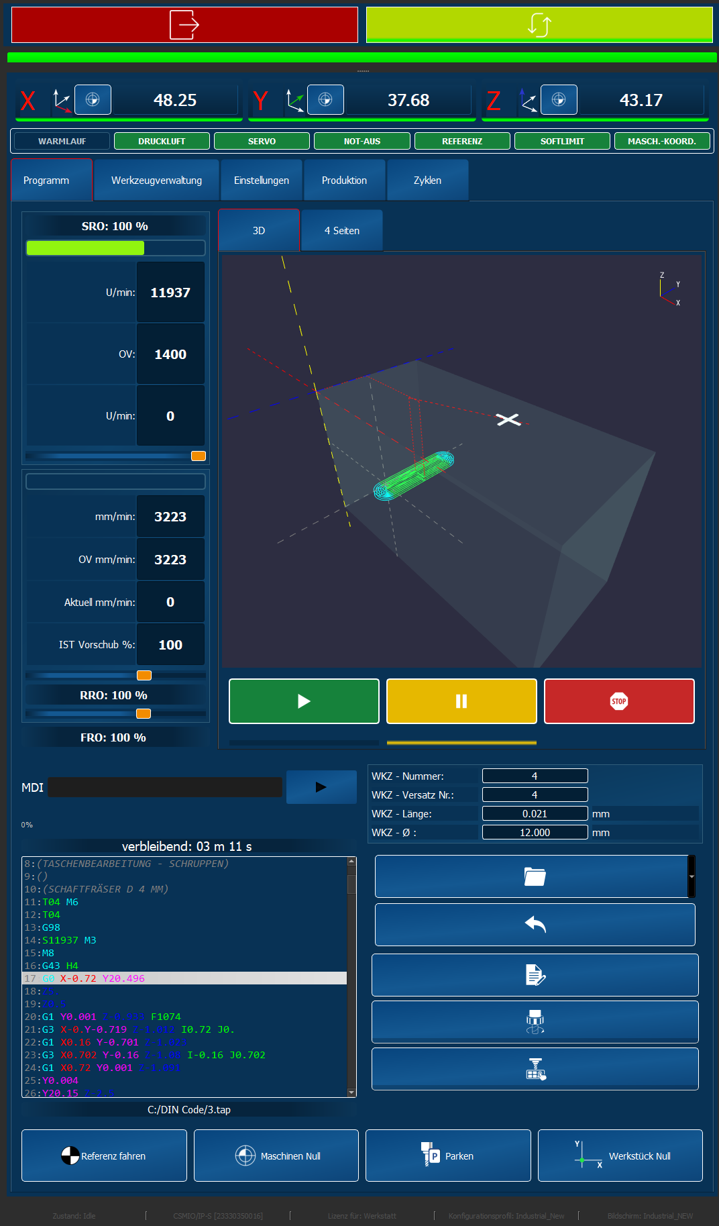Zero the Z axis with target icon
Screen dimensions: 719x1226
pos(559,99)
